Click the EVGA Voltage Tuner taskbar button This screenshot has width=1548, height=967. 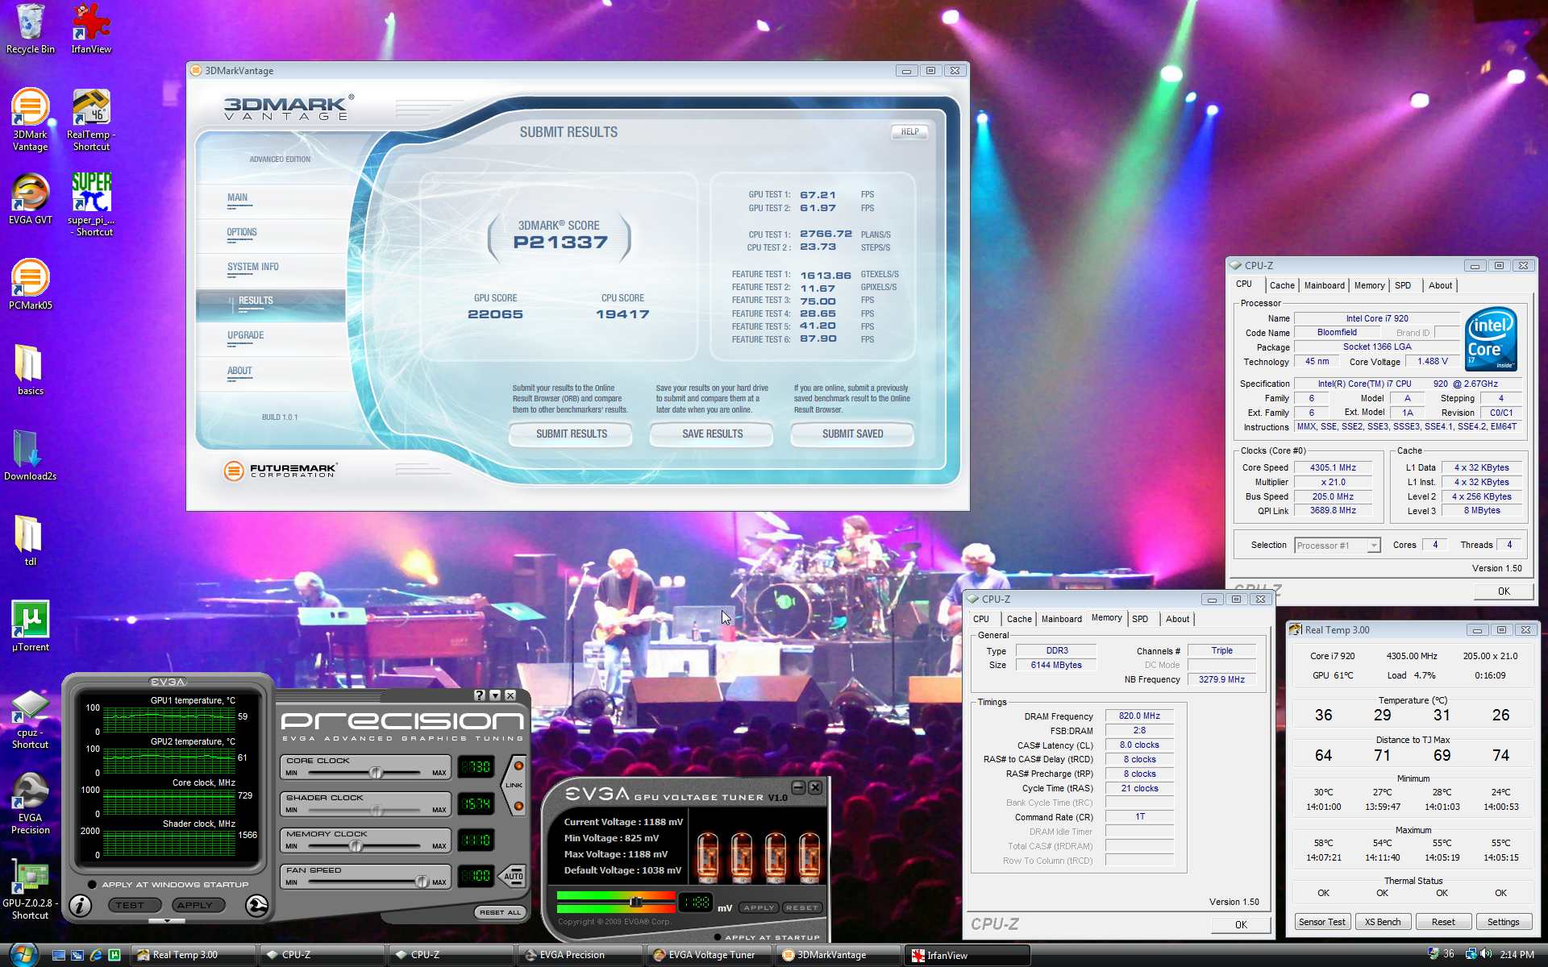tap(709, 955)
